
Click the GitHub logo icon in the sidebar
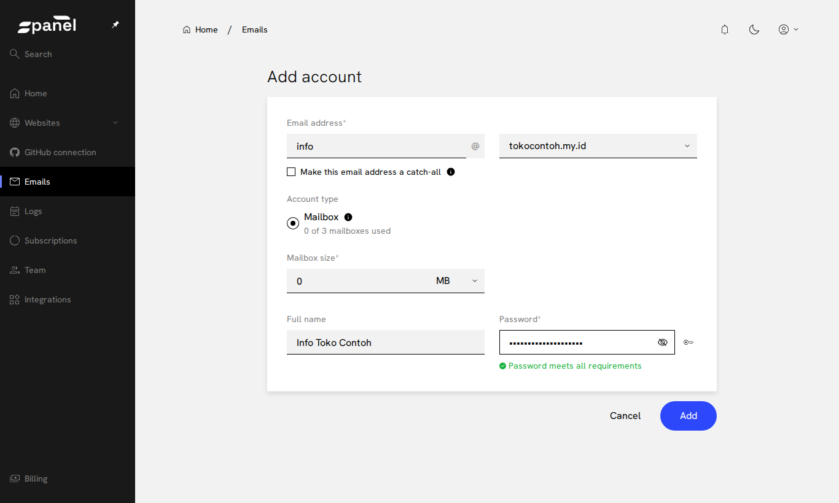(x=15, y=152)
